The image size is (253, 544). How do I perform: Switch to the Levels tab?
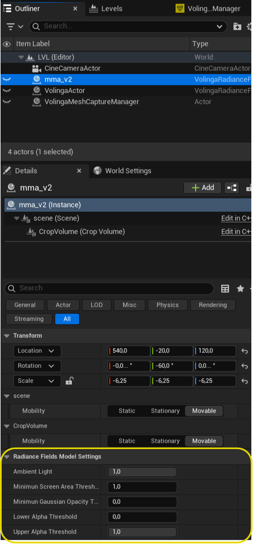105,9
